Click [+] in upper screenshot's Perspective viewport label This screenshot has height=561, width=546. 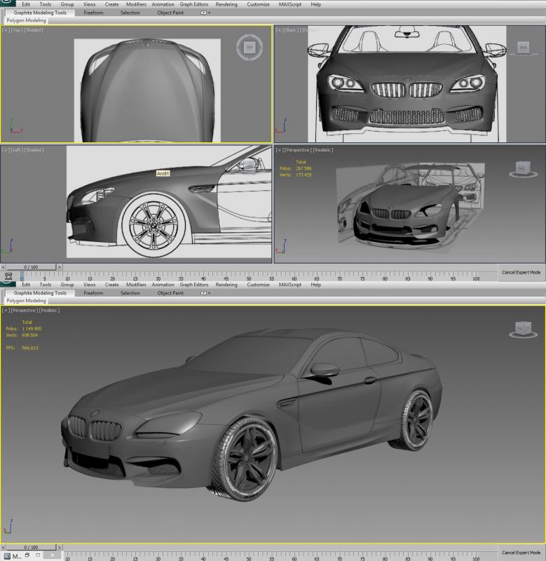click(280, 150)
